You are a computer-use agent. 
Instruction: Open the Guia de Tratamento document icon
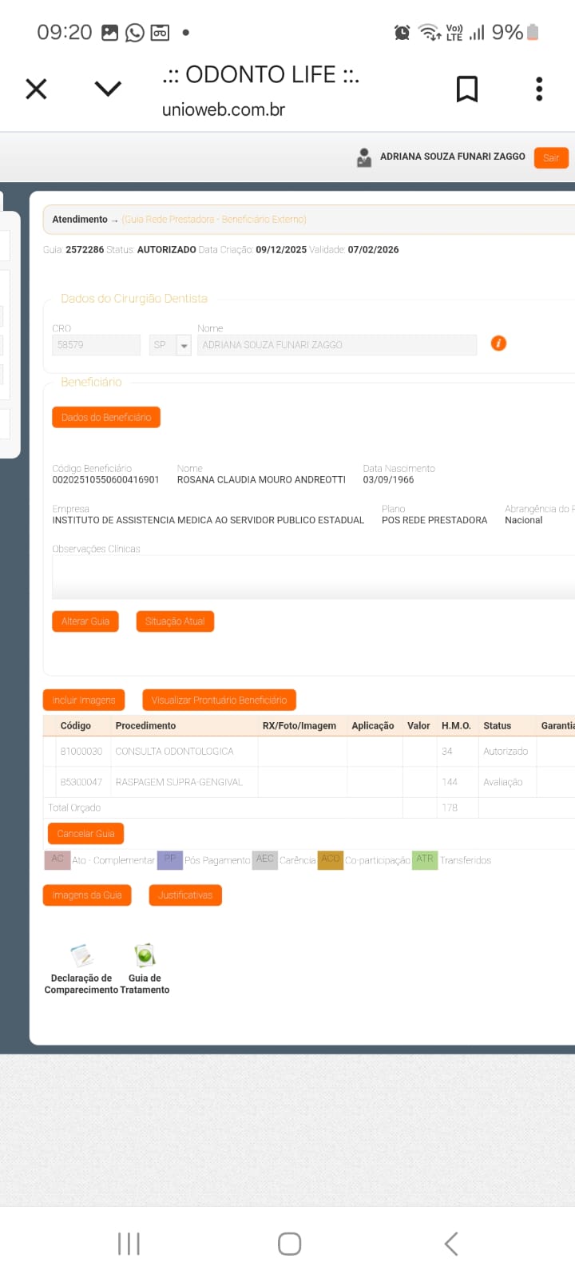click(145, 955)
